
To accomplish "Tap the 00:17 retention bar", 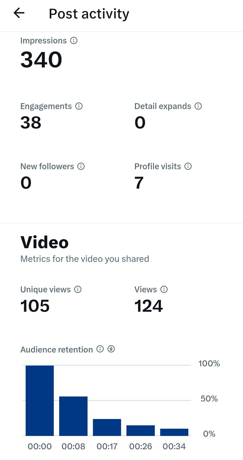I will pyautogui.click(x=107, y=427).
